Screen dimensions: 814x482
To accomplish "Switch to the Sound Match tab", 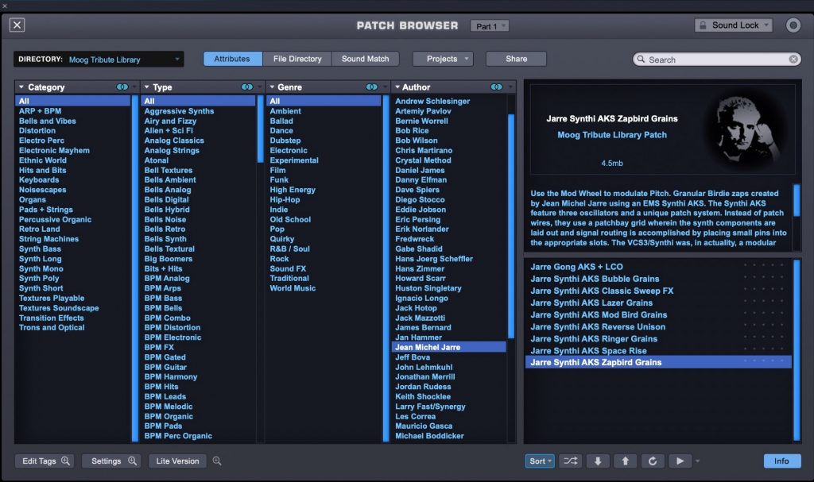I will 366,59.
